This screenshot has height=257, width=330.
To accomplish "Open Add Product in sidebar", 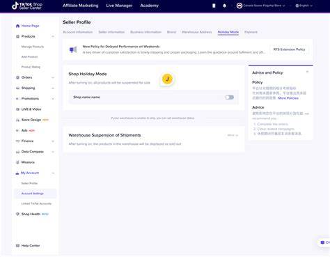I will 29,57.
